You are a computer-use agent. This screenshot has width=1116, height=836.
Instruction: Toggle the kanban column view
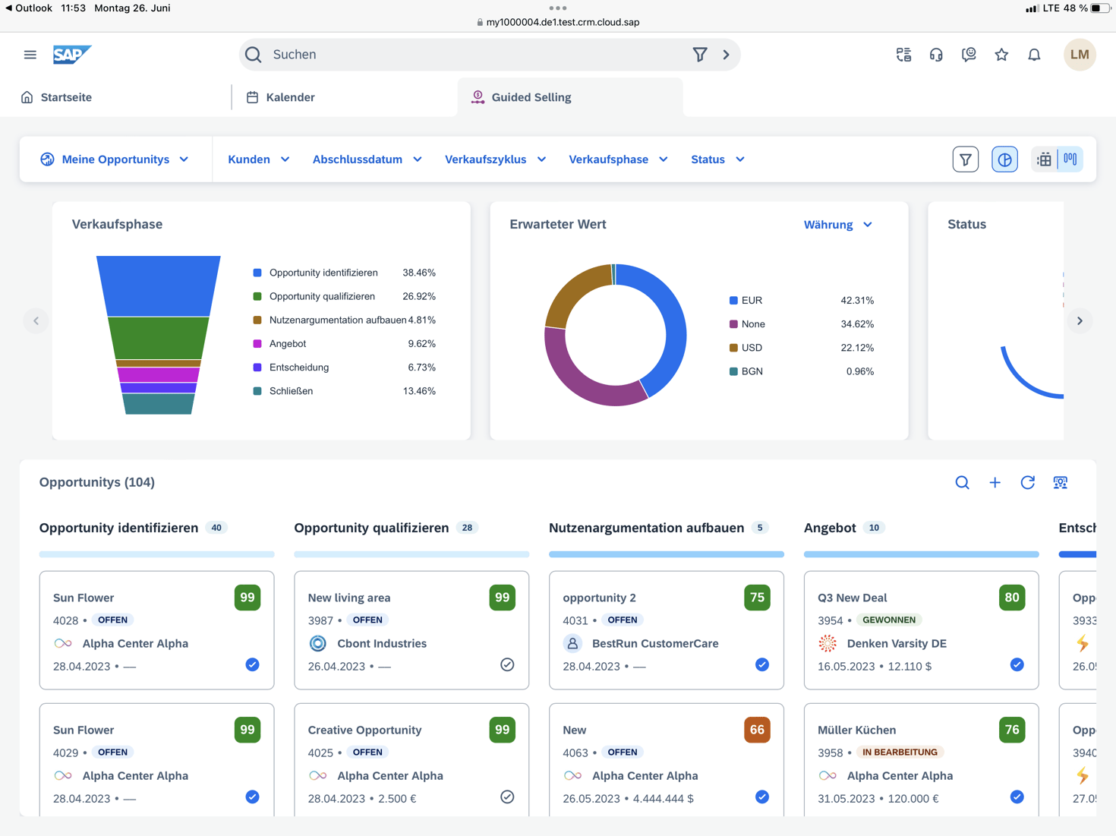[1070, 159]
